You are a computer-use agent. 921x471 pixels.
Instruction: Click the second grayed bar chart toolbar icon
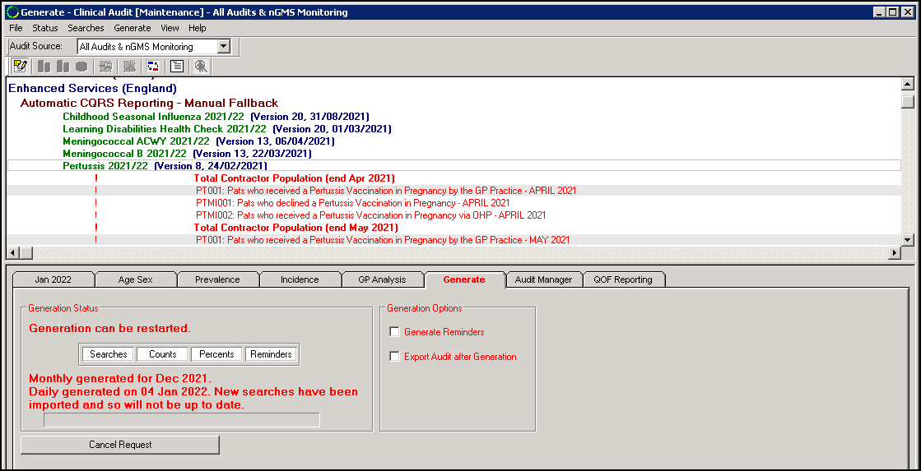click(x=63, y=67)
